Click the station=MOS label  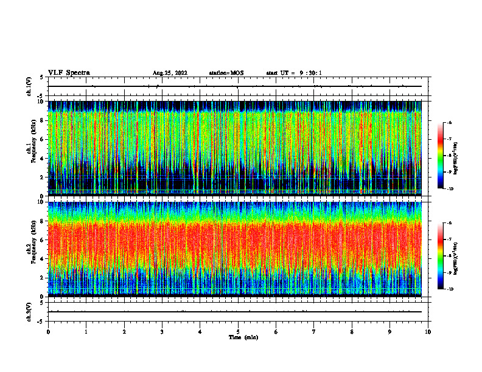point(226,73)
